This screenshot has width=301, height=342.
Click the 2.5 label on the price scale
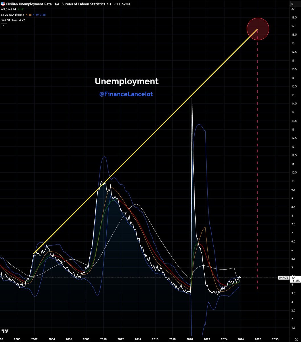(x=293, y=311)
